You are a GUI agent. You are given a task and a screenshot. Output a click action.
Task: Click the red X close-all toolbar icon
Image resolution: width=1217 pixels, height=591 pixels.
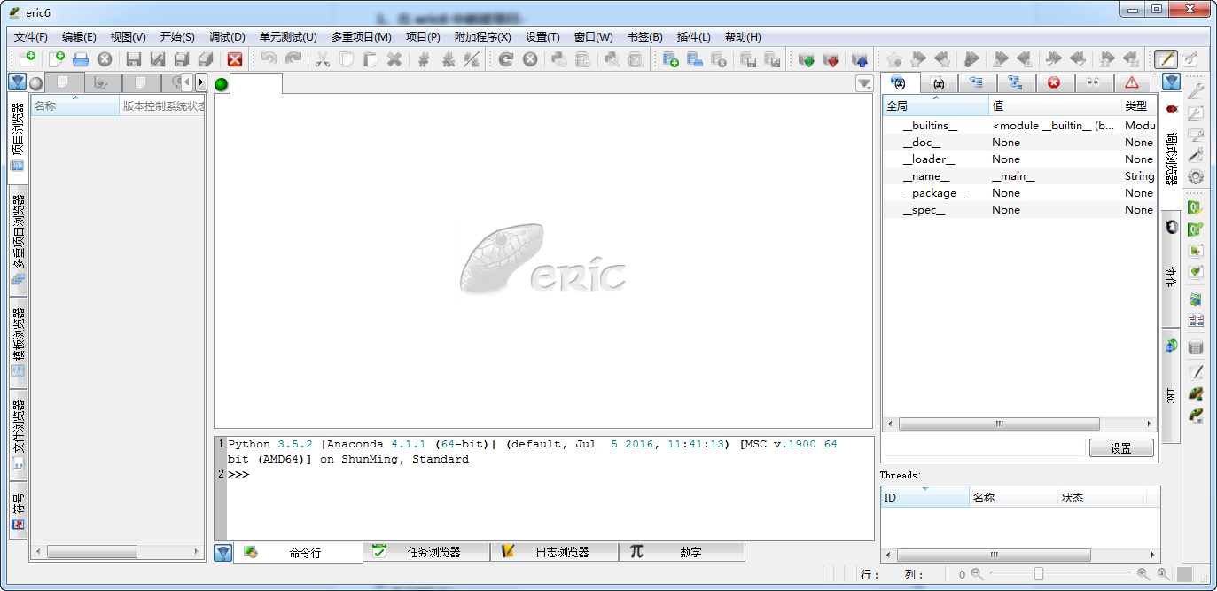235,59
